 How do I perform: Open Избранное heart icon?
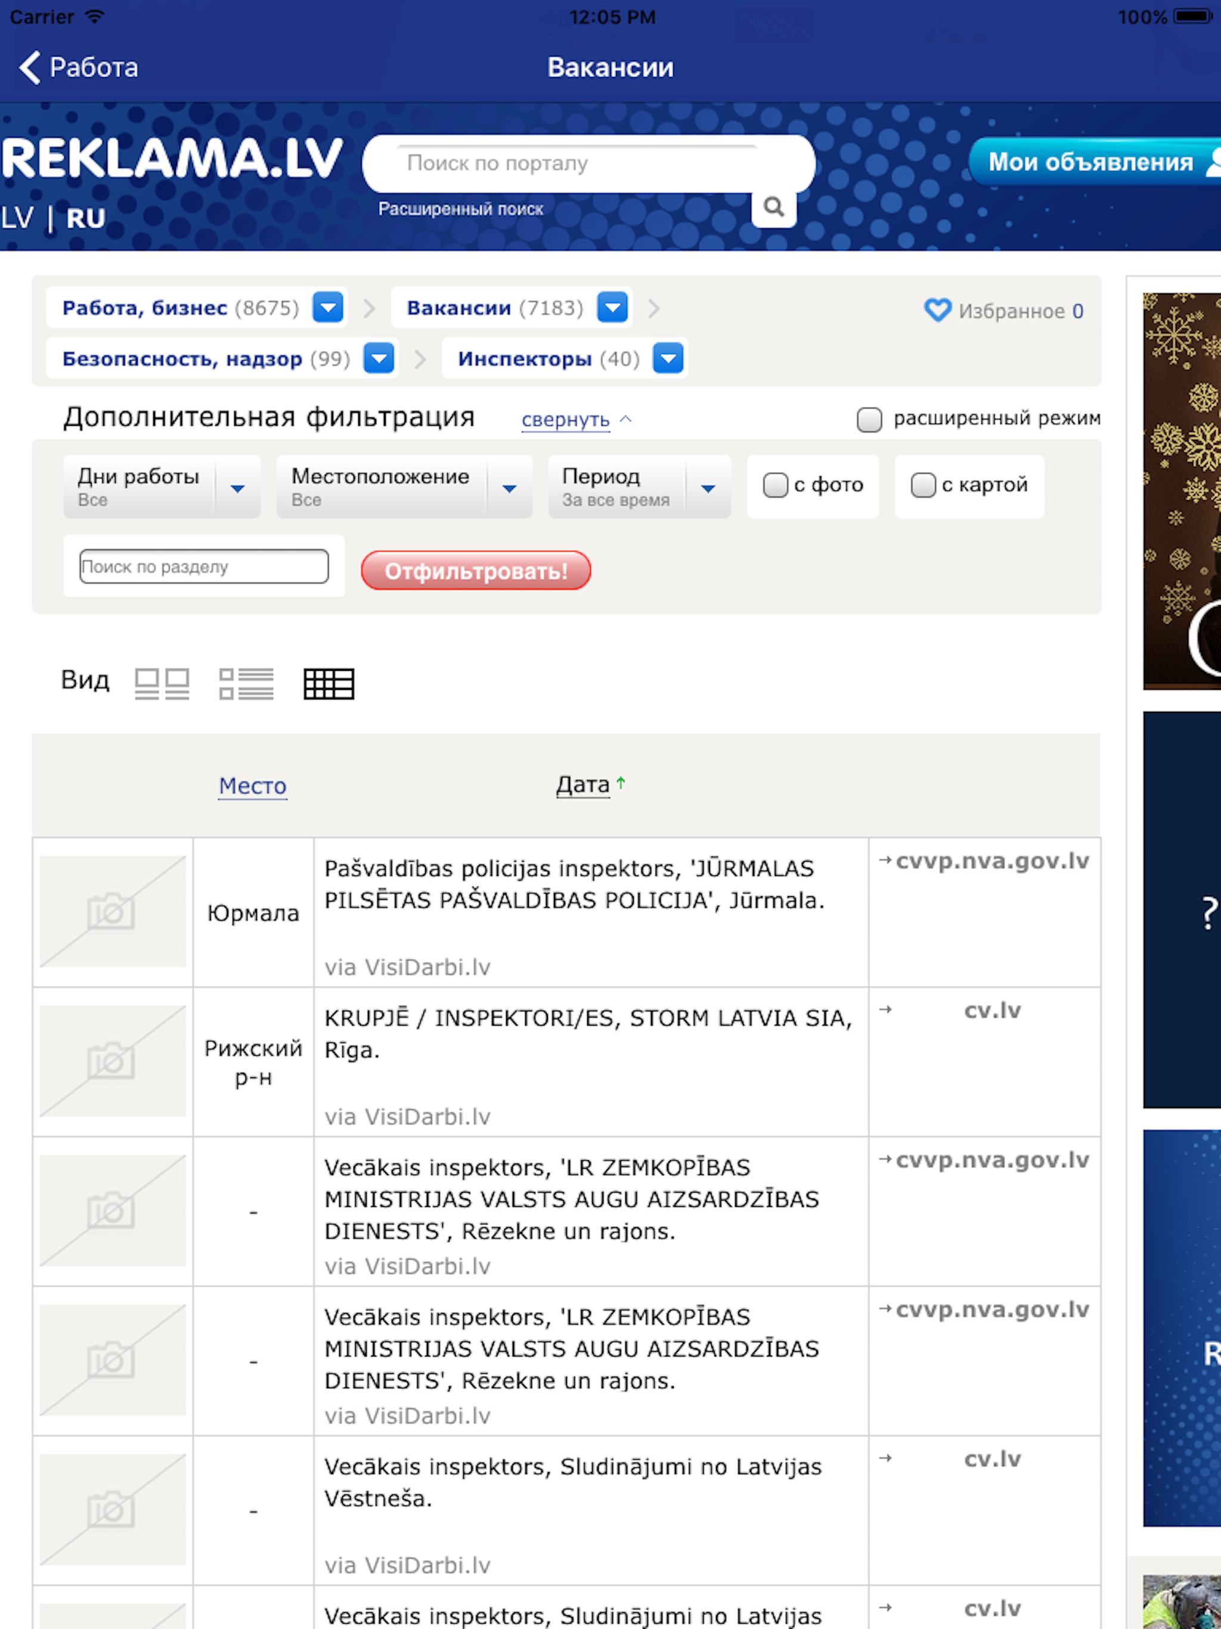(x=937, y=310)
